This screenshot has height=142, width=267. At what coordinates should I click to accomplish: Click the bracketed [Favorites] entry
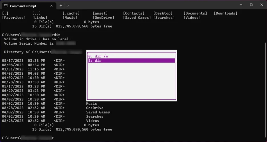(14, 18)
